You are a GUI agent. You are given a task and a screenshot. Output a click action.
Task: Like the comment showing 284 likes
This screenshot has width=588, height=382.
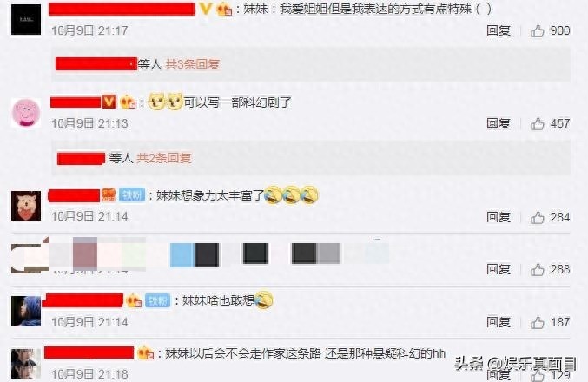(x=537, y=217)
